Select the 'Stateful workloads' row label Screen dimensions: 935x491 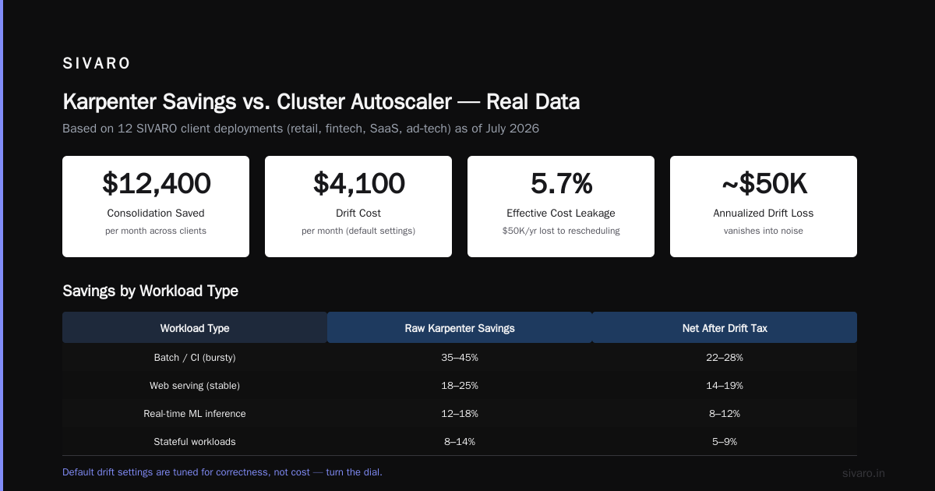click(195, 441)
